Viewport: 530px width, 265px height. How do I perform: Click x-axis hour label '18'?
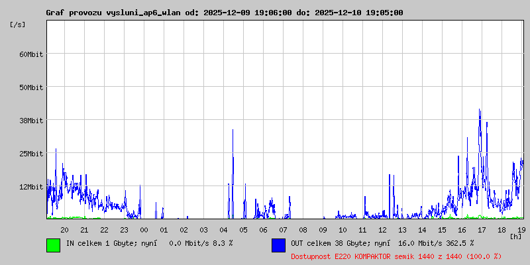(x=502, y=230)
